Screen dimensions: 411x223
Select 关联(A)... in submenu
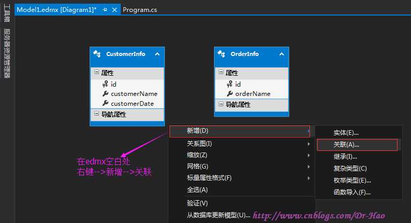click(x=357, y=145)
